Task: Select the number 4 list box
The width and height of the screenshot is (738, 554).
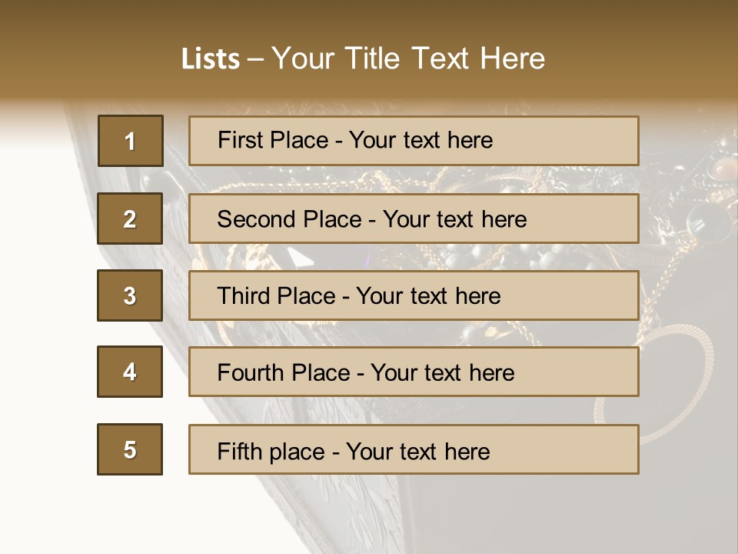Action: point(130,372)
